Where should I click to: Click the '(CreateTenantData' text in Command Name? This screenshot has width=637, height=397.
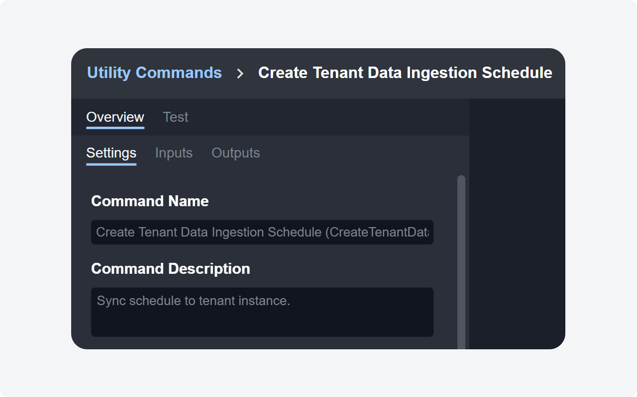click(377, 232)
